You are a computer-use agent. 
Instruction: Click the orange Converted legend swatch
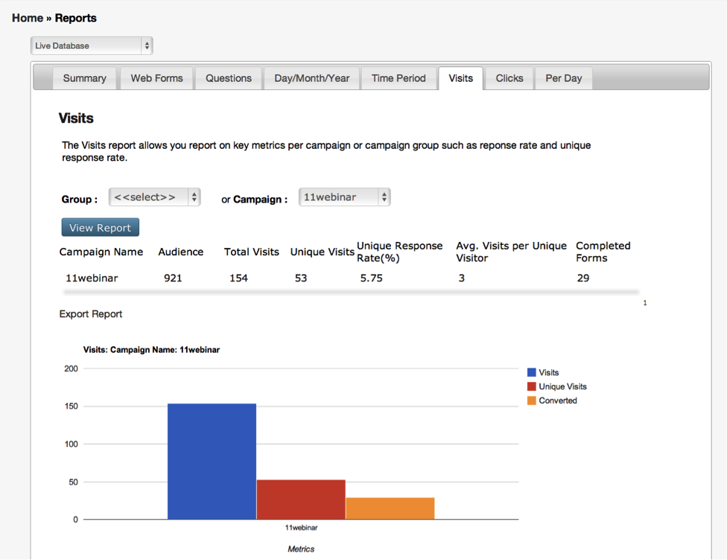[532, 401]
